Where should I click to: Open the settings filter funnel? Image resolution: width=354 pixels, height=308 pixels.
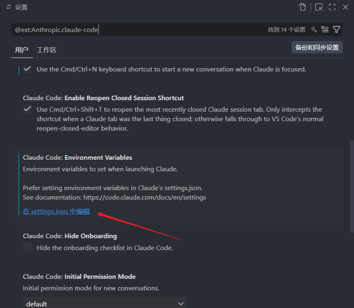tap(336, 30)
